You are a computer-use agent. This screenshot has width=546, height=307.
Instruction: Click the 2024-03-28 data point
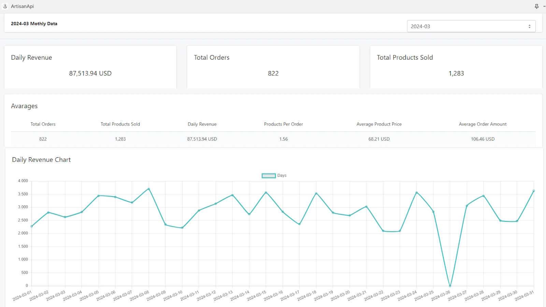[483, 196]
